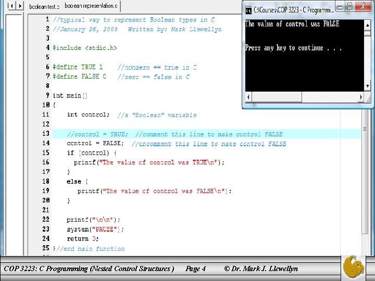Click the tab scroll right arrow
Image resolution: width=375 pixels, height=281 pixels.
pos(20,5)
